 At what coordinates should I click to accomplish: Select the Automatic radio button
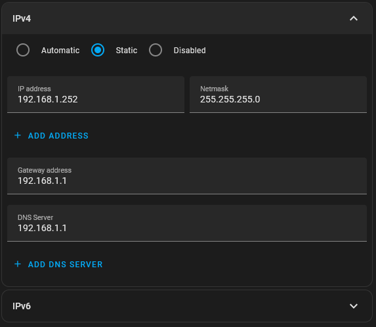(x=23, y=50)
